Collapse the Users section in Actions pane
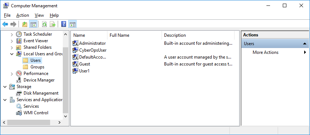This screenshot has width=310, height=135. pos(305,44)
